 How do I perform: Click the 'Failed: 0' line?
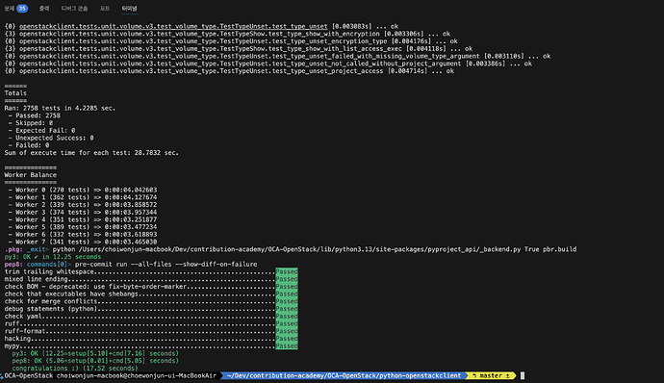(x=29, y=145)
